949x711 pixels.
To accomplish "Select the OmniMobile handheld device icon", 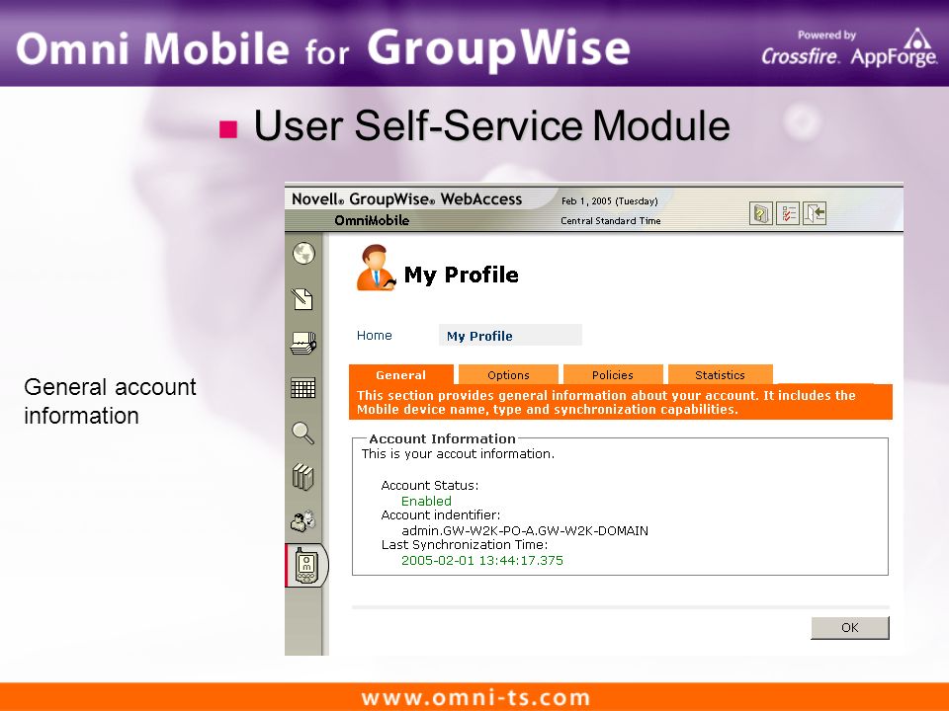I will [x=306, y=566].
